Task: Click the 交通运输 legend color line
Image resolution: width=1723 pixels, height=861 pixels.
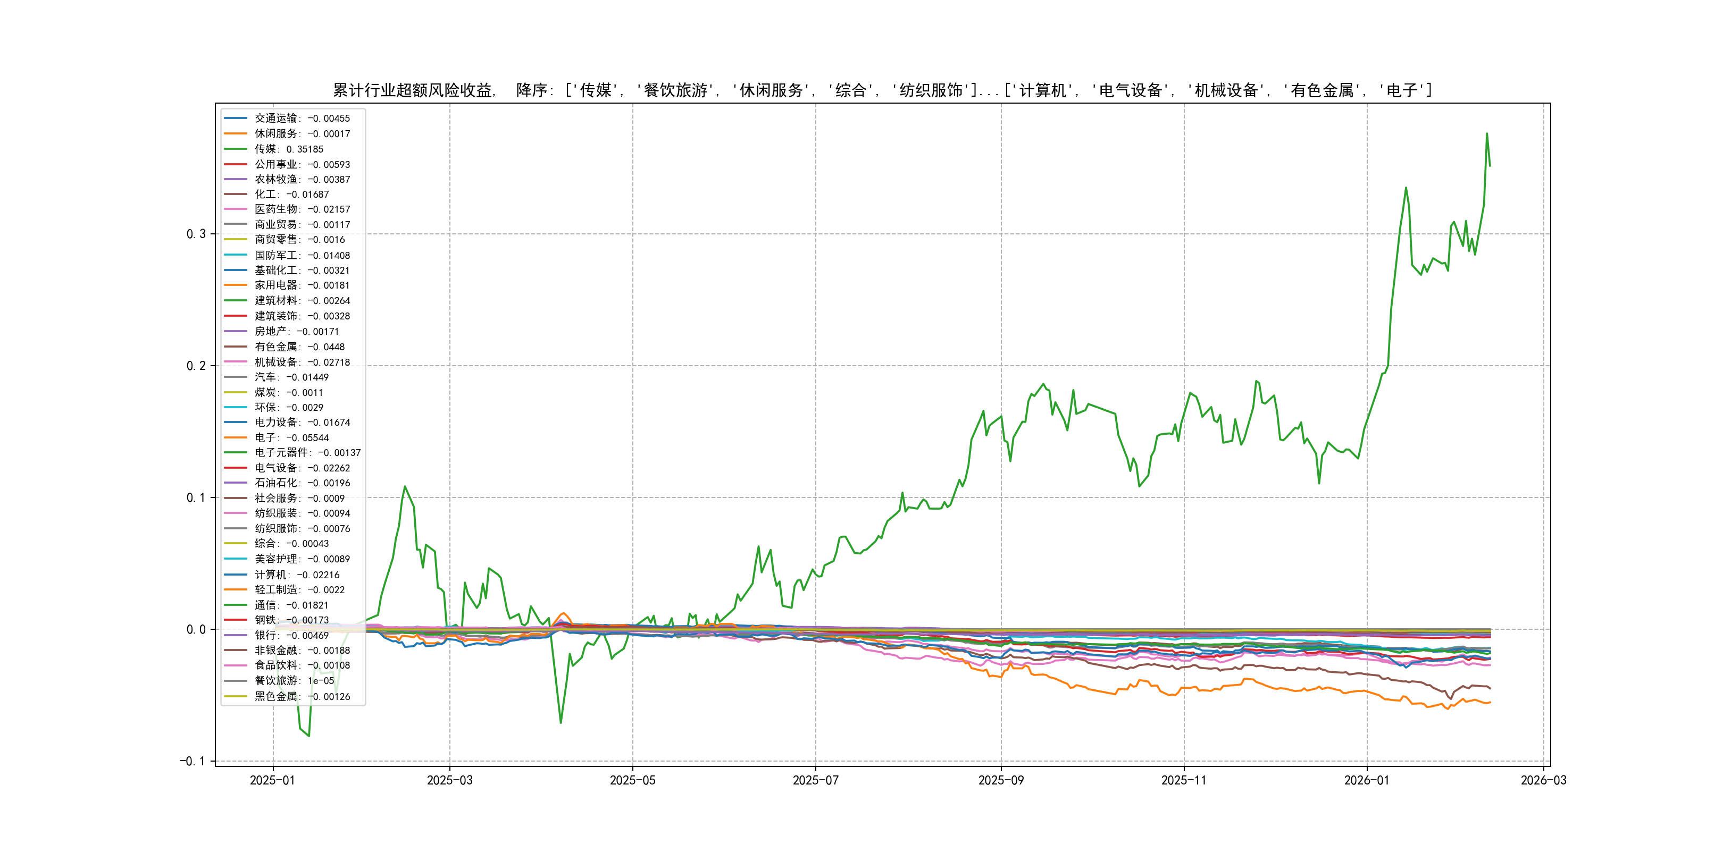Action: [236, 119]
